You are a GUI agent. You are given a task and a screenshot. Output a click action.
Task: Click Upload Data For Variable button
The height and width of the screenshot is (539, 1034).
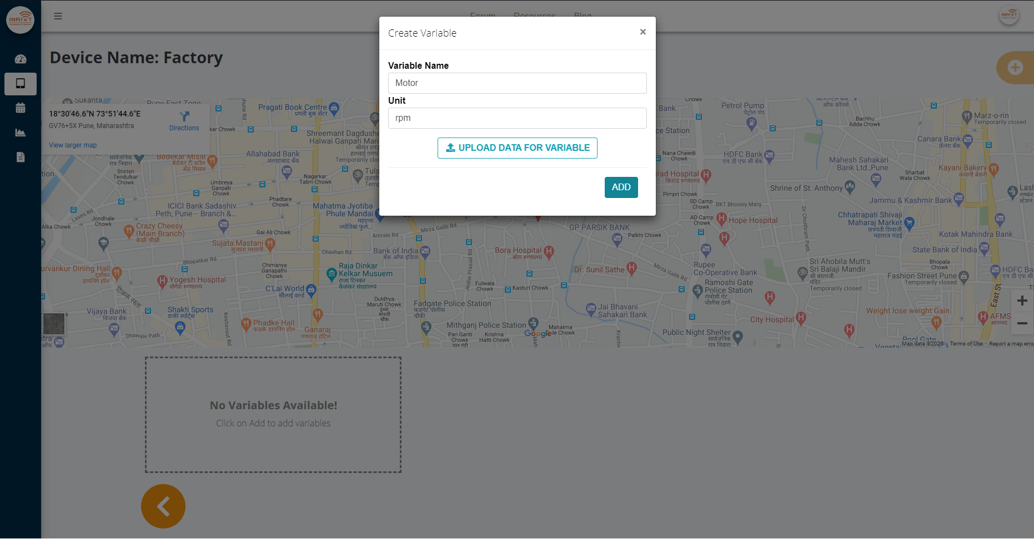517,148
